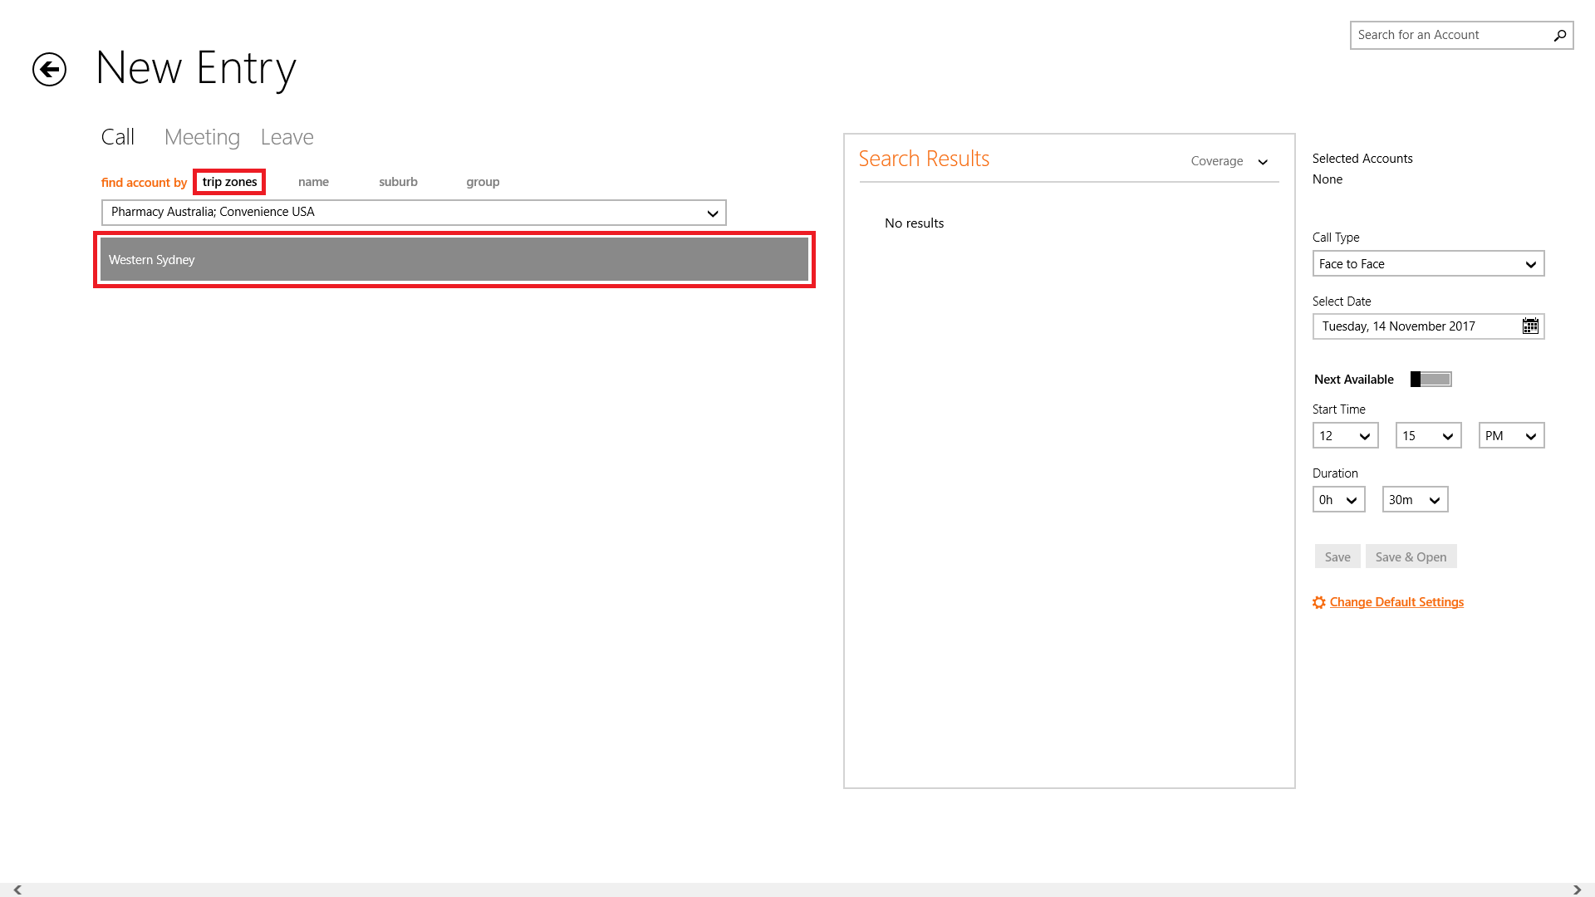The width and height of the screenshot is (1595, 897).
Task: Find account by suburb
Action: tap(398, 182)
